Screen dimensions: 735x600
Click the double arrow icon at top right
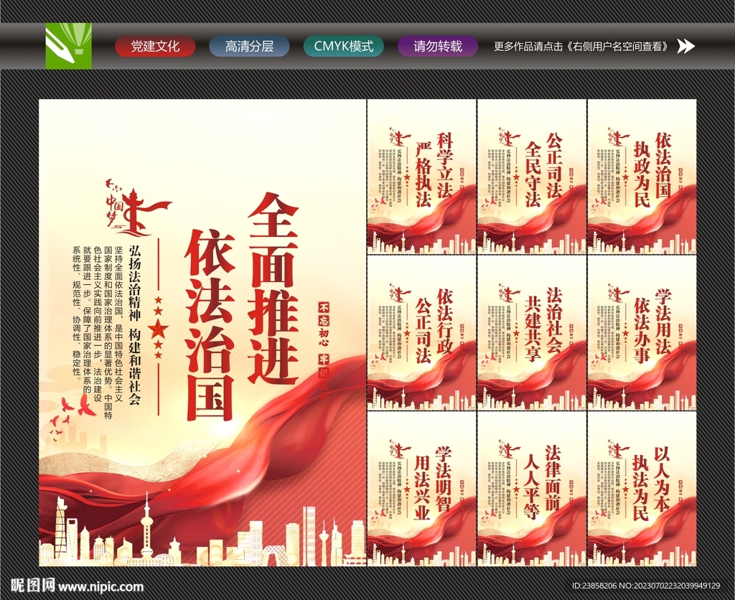click(686, 46)
